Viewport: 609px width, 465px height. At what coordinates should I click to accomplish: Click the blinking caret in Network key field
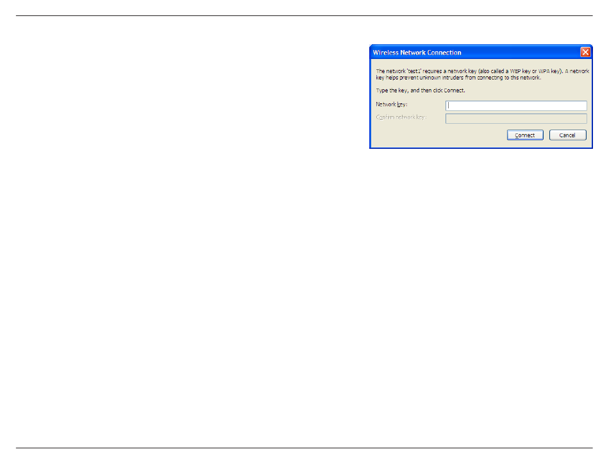[x=448, y=105]
